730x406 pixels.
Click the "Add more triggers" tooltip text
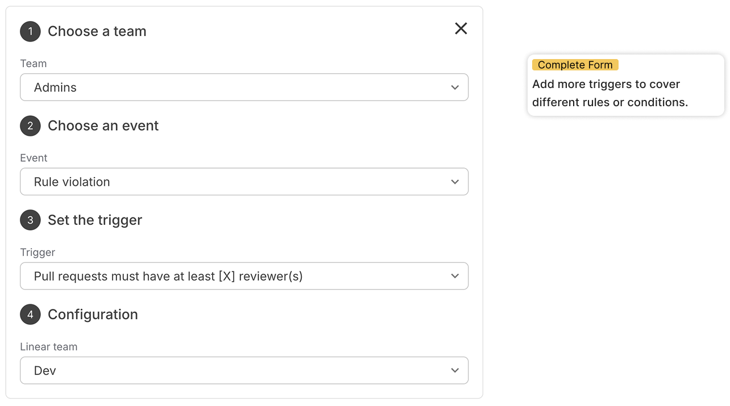610,93
